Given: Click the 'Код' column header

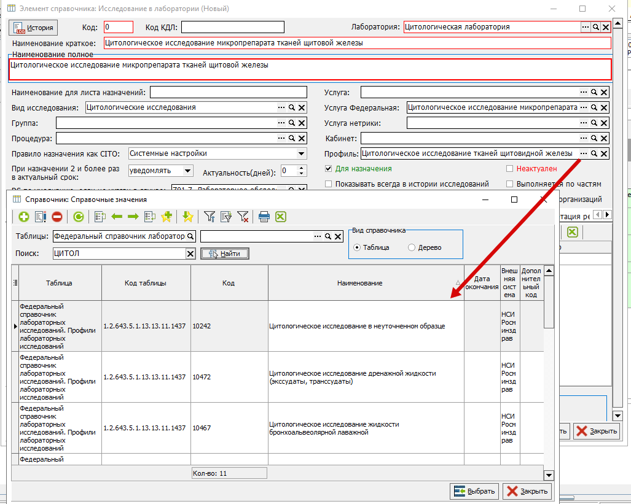Looking at the screenshot, I should 229,283.
